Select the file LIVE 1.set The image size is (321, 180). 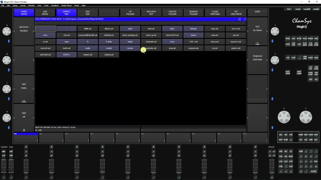193,42
